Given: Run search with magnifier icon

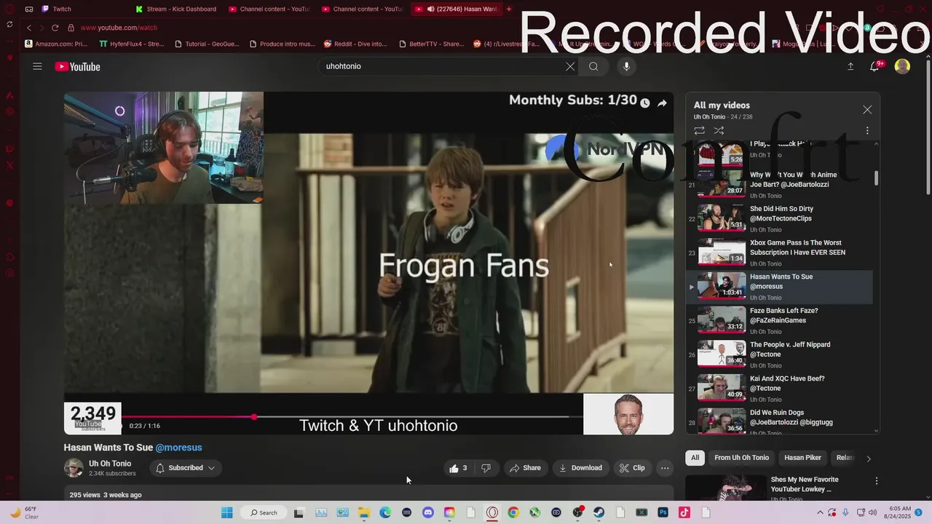Looking at the screenshot, I should pos(593,66).
